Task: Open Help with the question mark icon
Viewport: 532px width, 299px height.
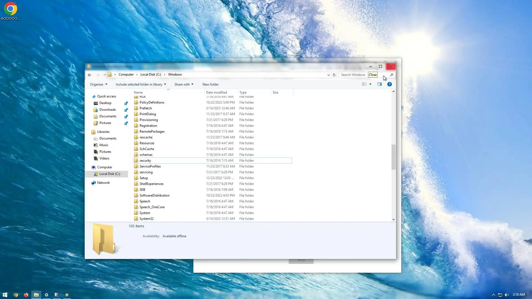Action: pos(389,84)
